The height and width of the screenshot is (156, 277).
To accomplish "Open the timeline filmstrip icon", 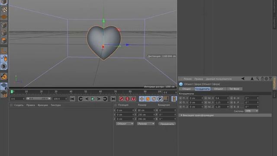I will [x=174, y=99].
